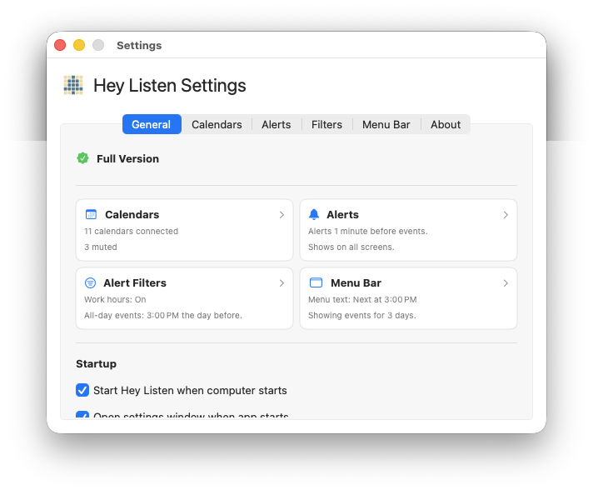Click the filter icon in Alert Filters card
Viewport: 593px width, 495px height.
(x=90, y=282)
